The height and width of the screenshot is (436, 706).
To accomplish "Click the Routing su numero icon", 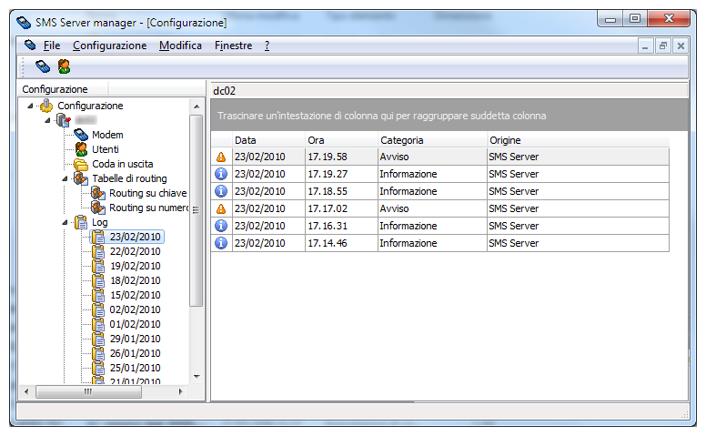I will [98, 208].
